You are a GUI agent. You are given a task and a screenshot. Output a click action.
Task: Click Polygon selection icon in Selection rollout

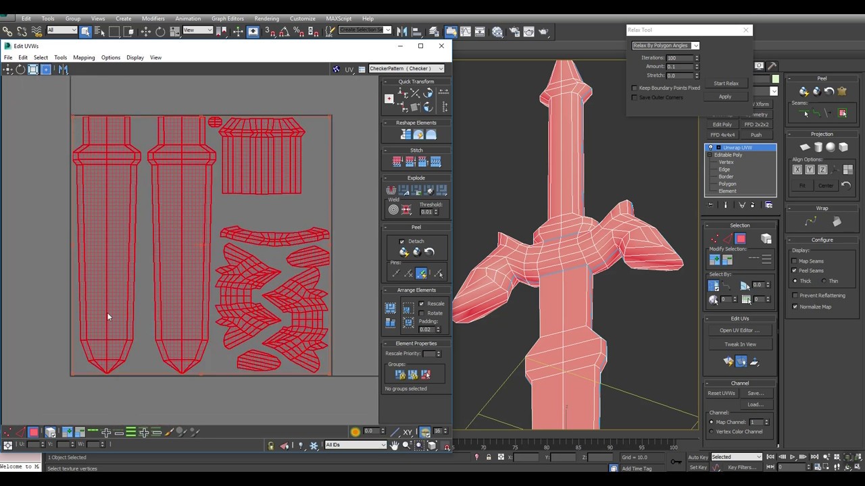[x=740, y=238]
